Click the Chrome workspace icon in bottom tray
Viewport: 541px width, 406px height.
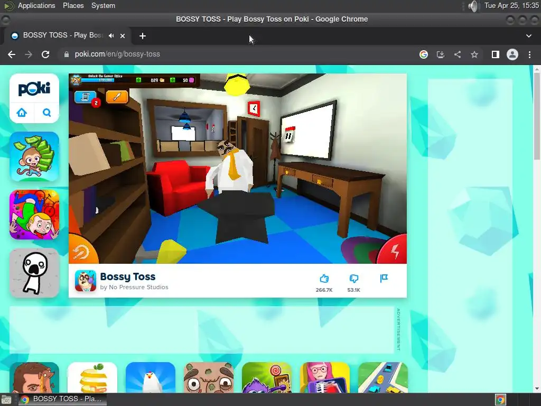point(501,400)
